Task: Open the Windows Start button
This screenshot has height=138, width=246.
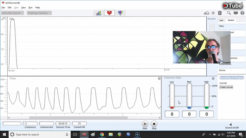Action: pos(4,135)
